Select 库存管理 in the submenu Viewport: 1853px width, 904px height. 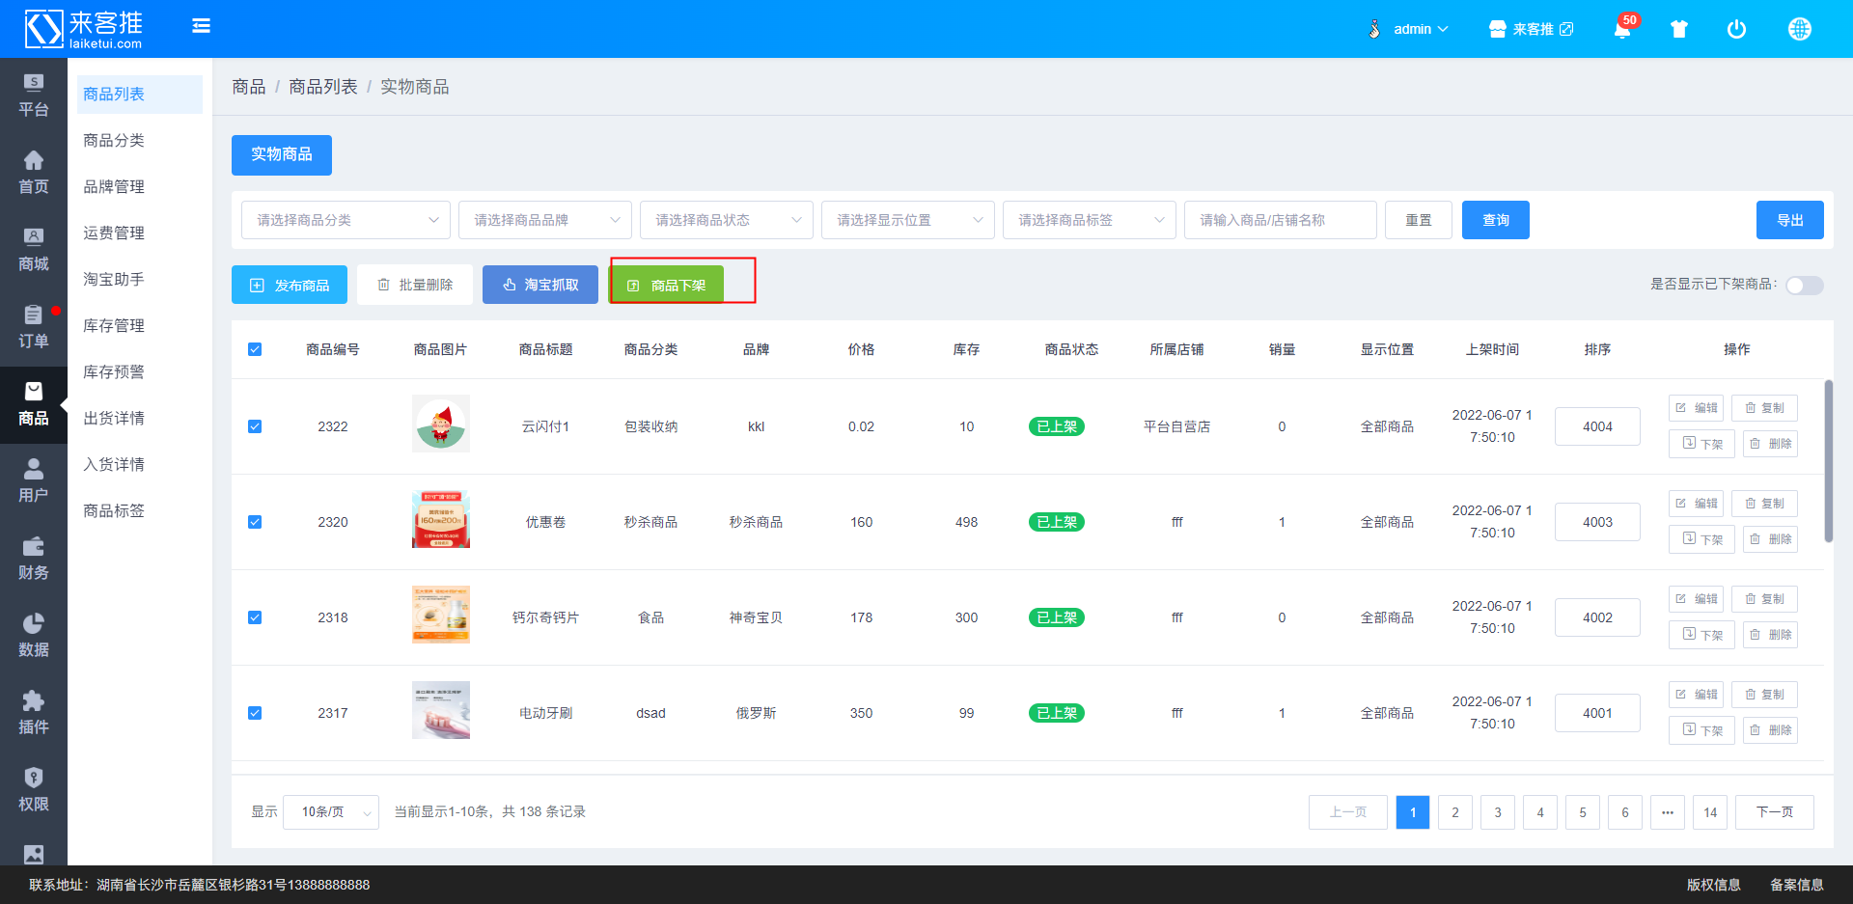(x=139, y=326)
